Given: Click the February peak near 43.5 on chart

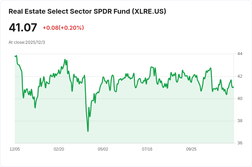Looking at the screenshot, I should point(65,60).
